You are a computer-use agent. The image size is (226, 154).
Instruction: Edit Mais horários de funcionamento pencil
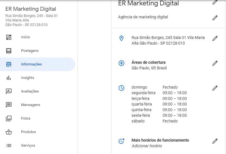click(215, 141)
